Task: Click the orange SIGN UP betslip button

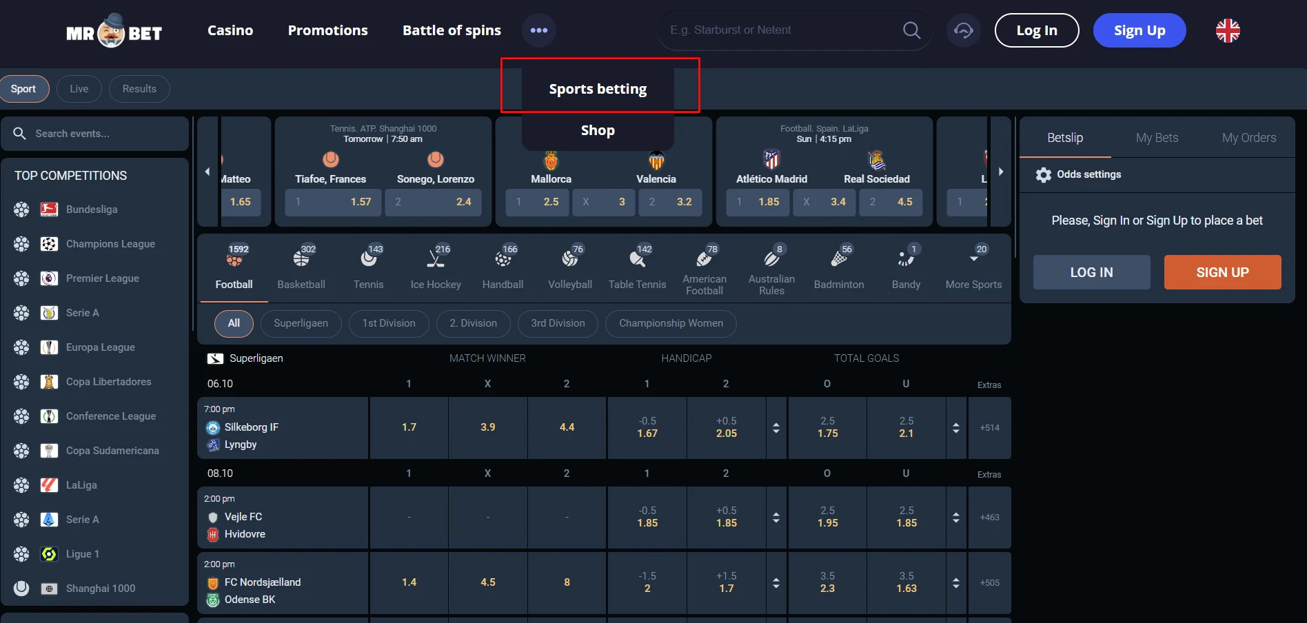Action: click(x=1223, y=272)
